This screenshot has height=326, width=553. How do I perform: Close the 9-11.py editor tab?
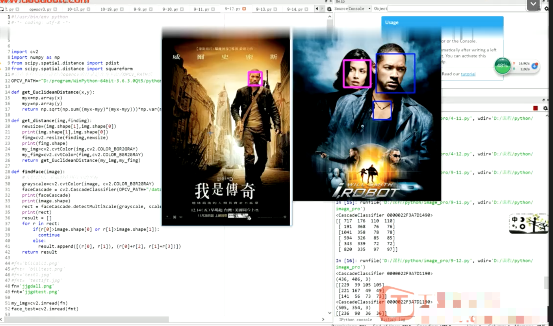click(x=213, y=9)
